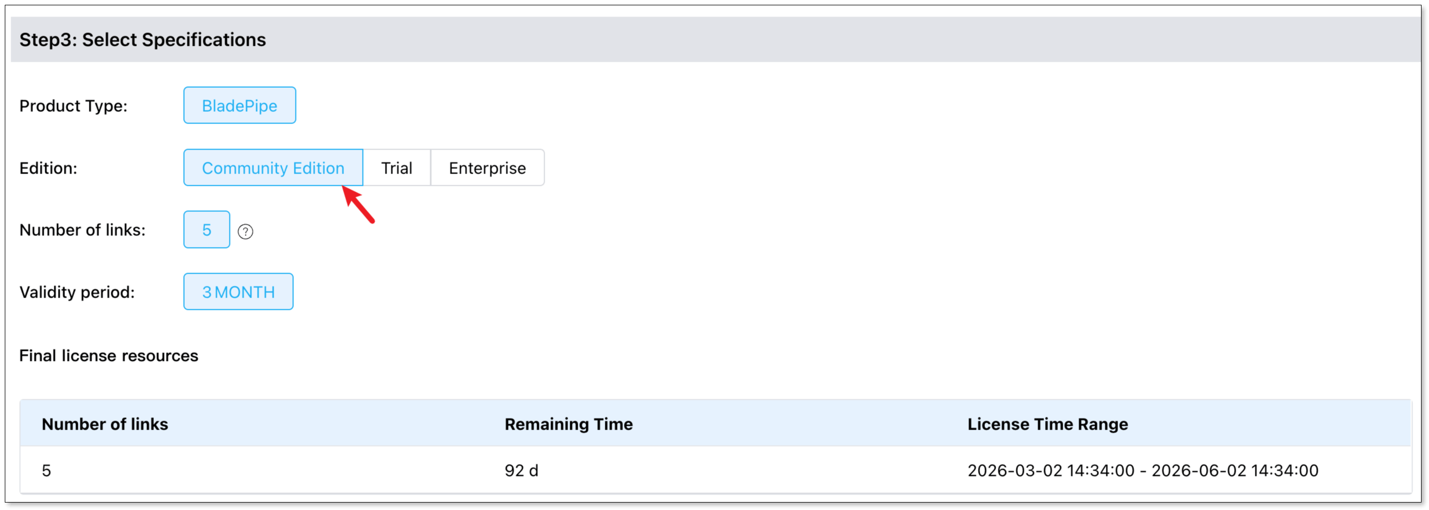
Task: Click the Product Type label
Action: click(x=73, y=106)
